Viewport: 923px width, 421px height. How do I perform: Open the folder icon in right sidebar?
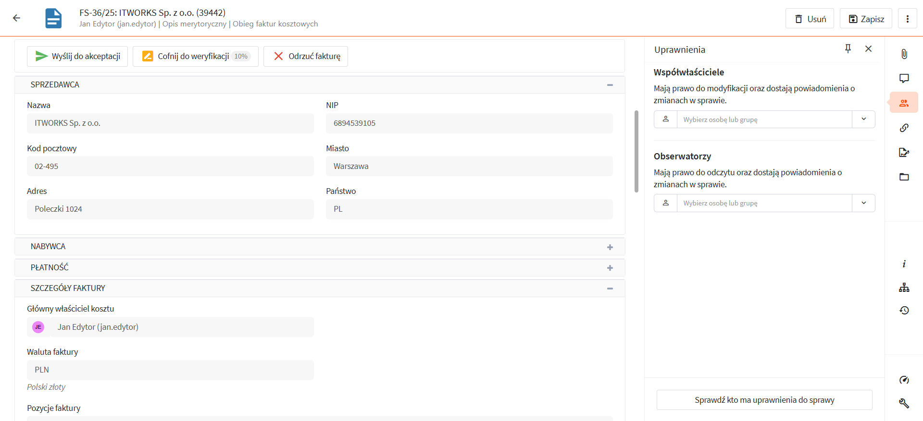904,177
